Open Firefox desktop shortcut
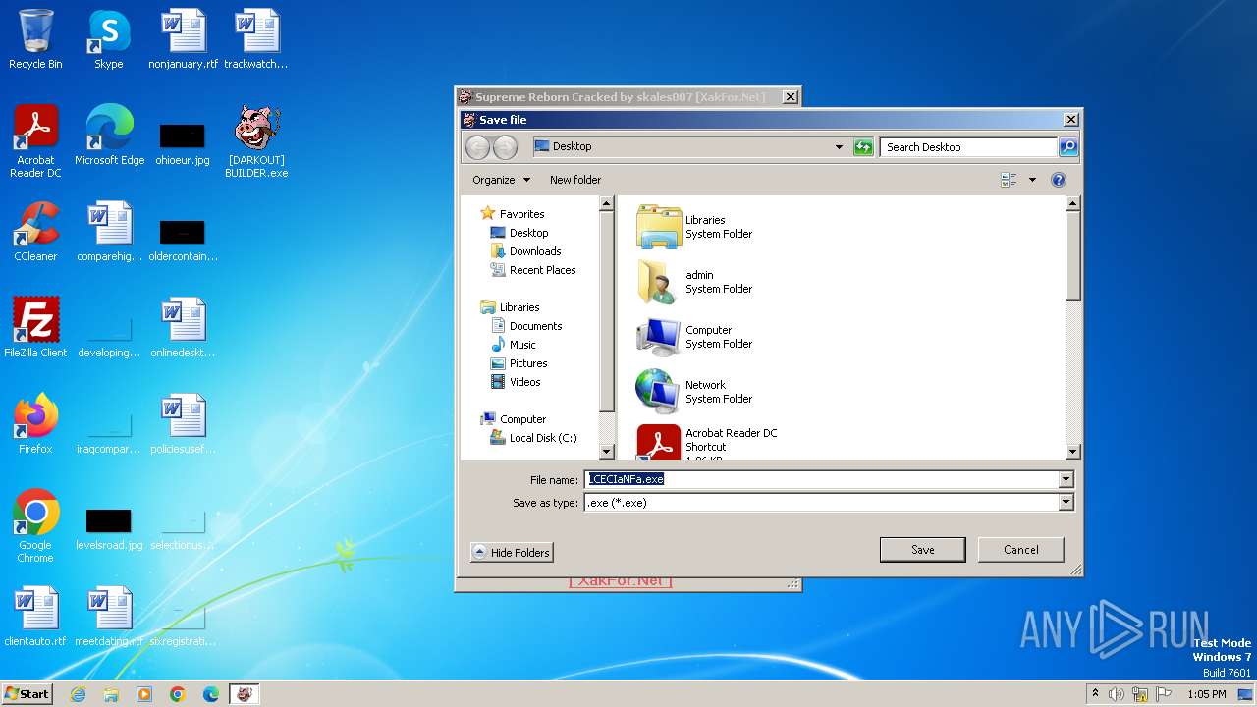 point(35,424)
